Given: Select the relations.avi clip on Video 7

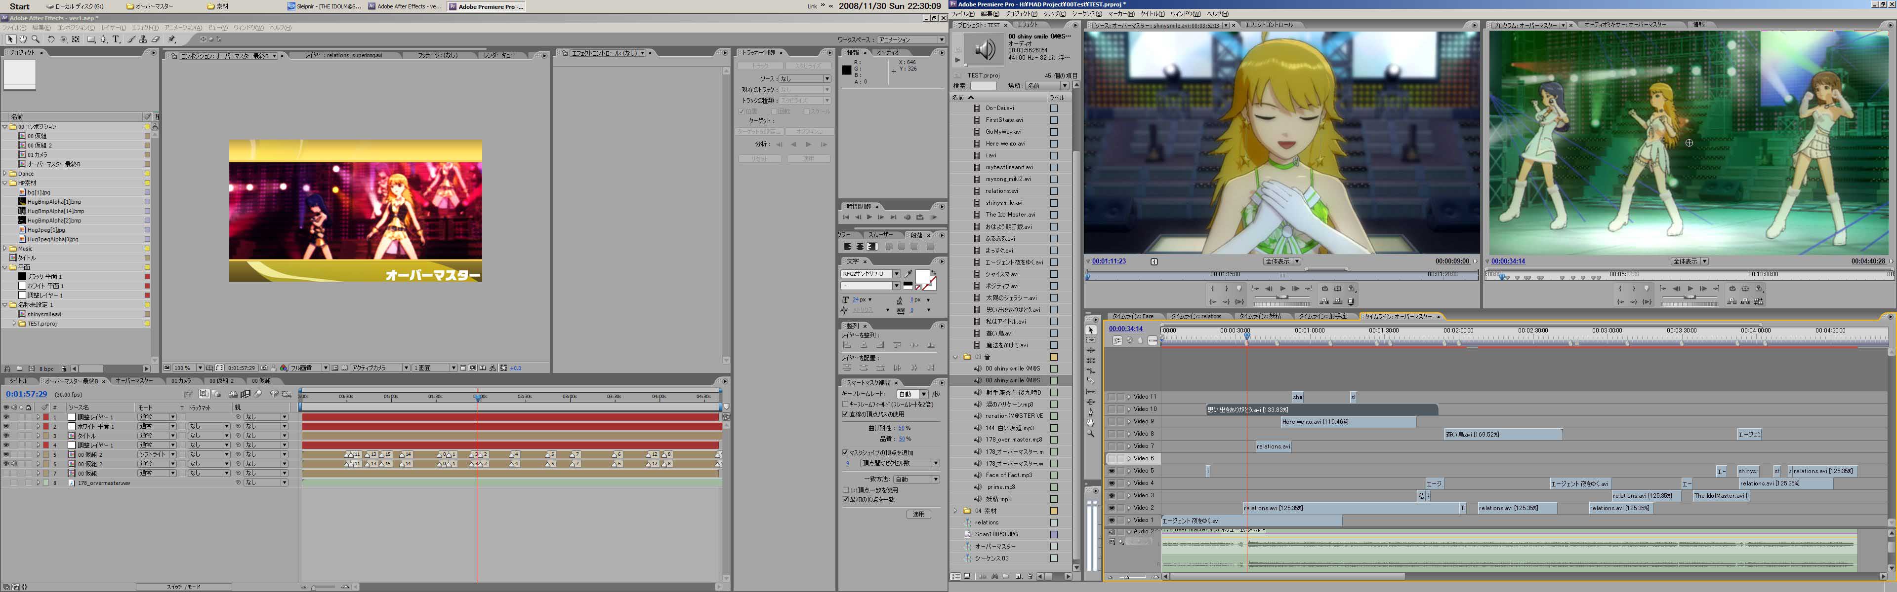Looking at the screenshot, I should [1273, 446].
